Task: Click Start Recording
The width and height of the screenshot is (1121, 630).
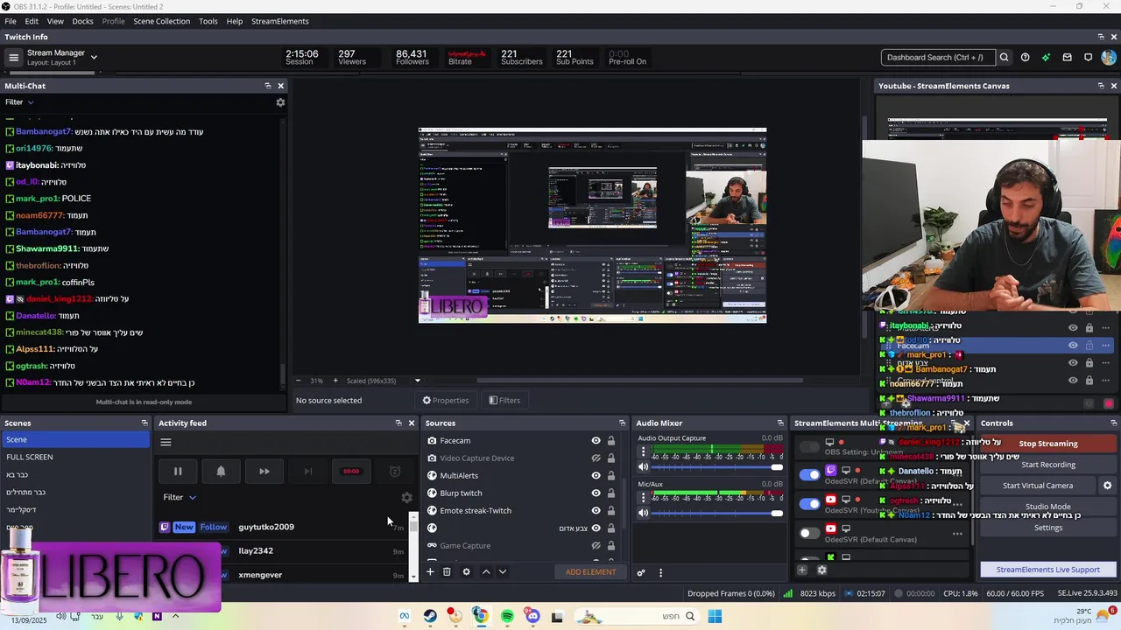Action: [x=1048, y=465]
